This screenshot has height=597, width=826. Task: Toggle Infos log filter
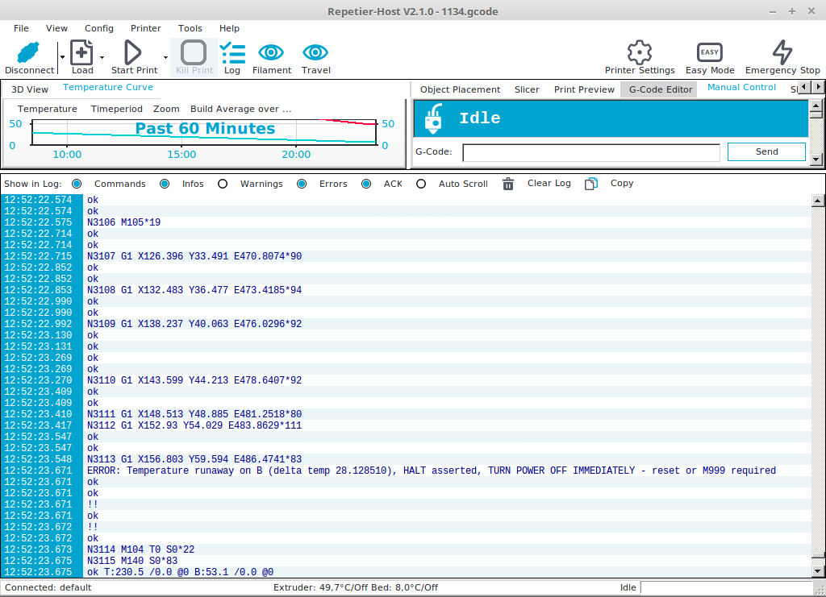pos(165,184)
